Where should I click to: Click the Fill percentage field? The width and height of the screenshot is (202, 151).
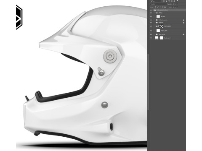pos(174,7)
